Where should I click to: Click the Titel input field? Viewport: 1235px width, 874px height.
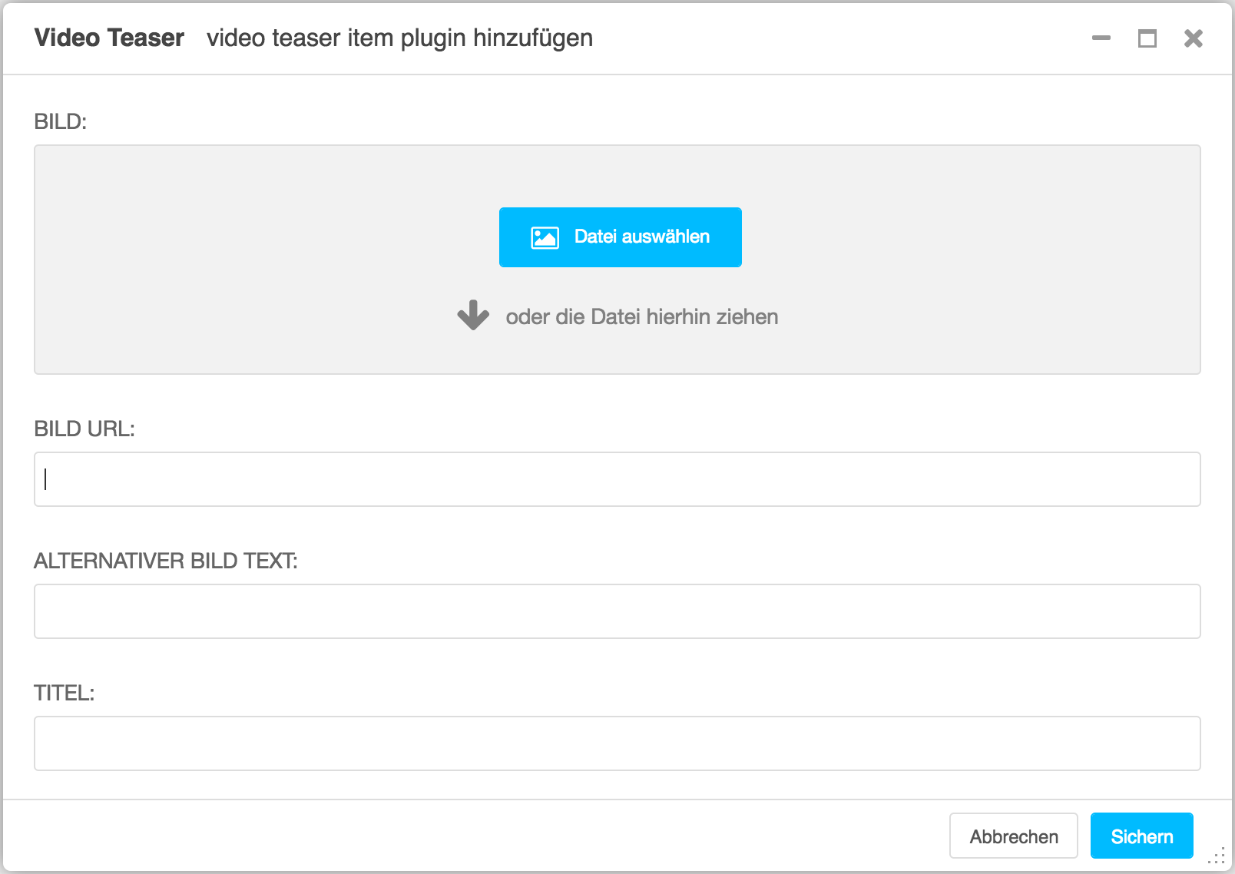pos(617,743)
